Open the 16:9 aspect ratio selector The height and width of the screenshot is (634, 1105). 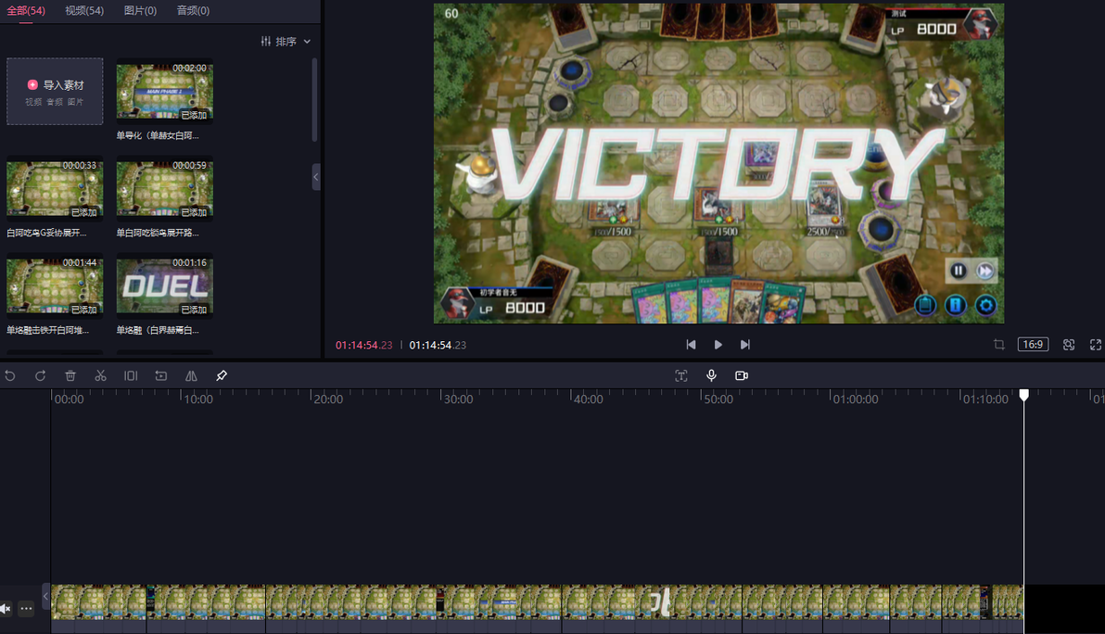coord(1033,345)
